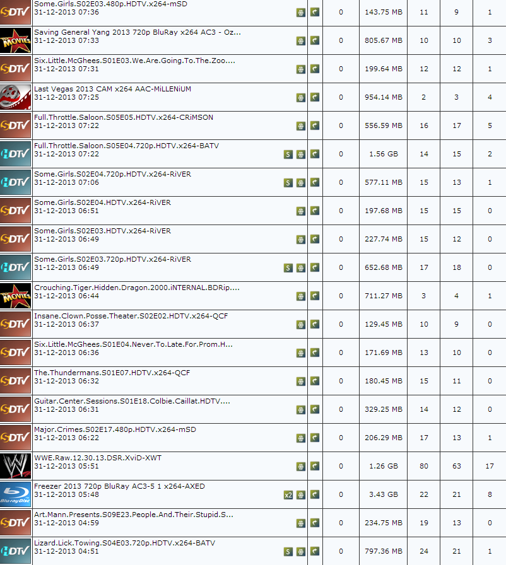This screenshot has height=565, width=506.
Task: Click the size value 1.26 GB
Action: point(384,466)
